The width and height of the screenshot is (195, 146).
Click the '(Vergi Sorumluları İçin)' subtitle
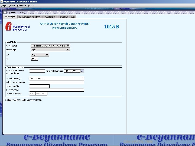(65, 28)
